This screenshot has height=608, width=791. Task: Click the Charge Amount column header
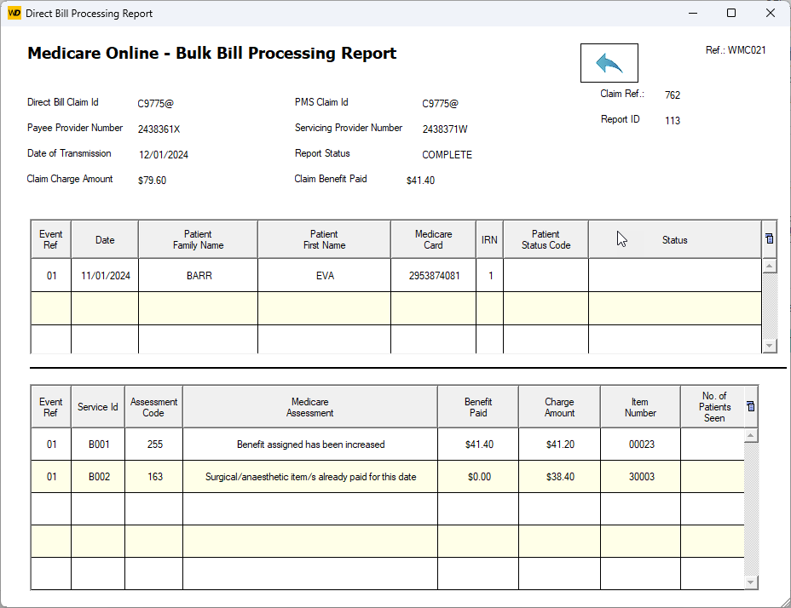pos(559,407)
